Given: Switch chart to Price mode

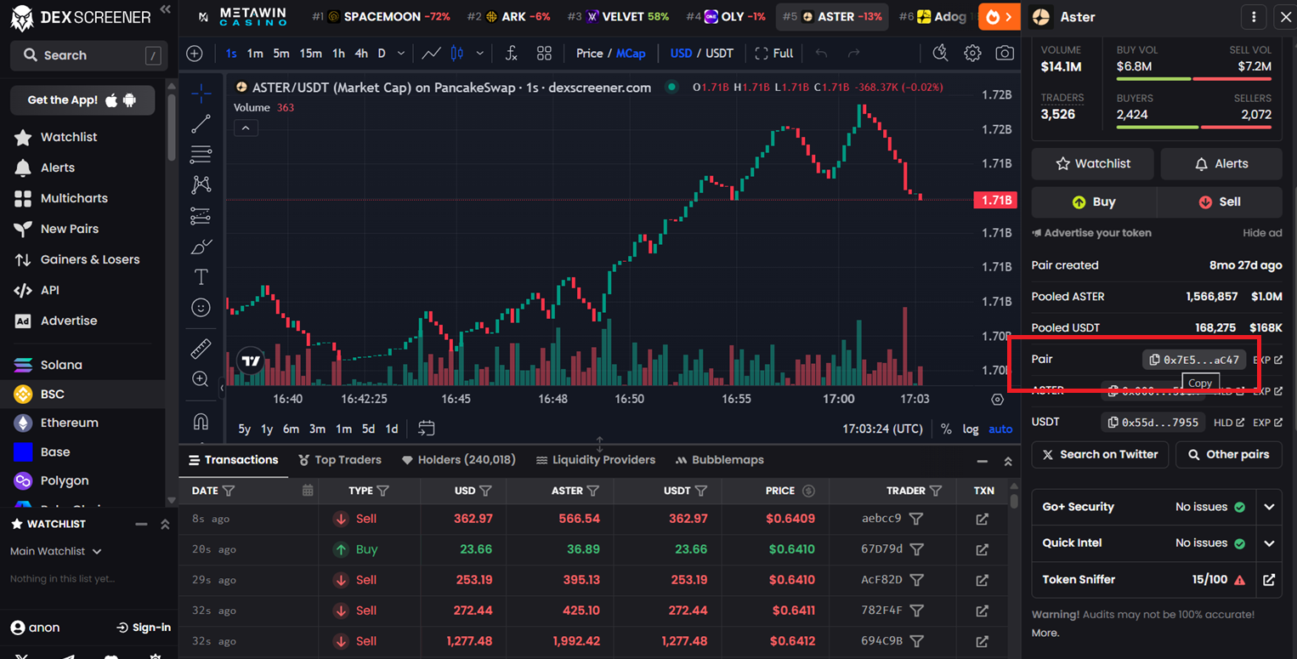Looking at the screenshot, I should coord(589,54).
